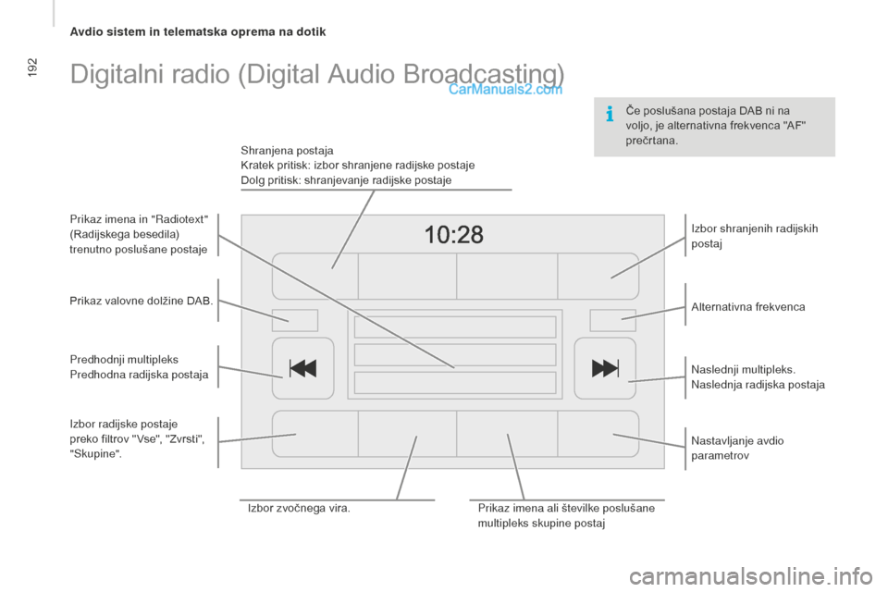888x592 pixels.
Task: Click the 'Alternativna frekvenca' label
Action: pyautogui.click(x=748, y=307)
